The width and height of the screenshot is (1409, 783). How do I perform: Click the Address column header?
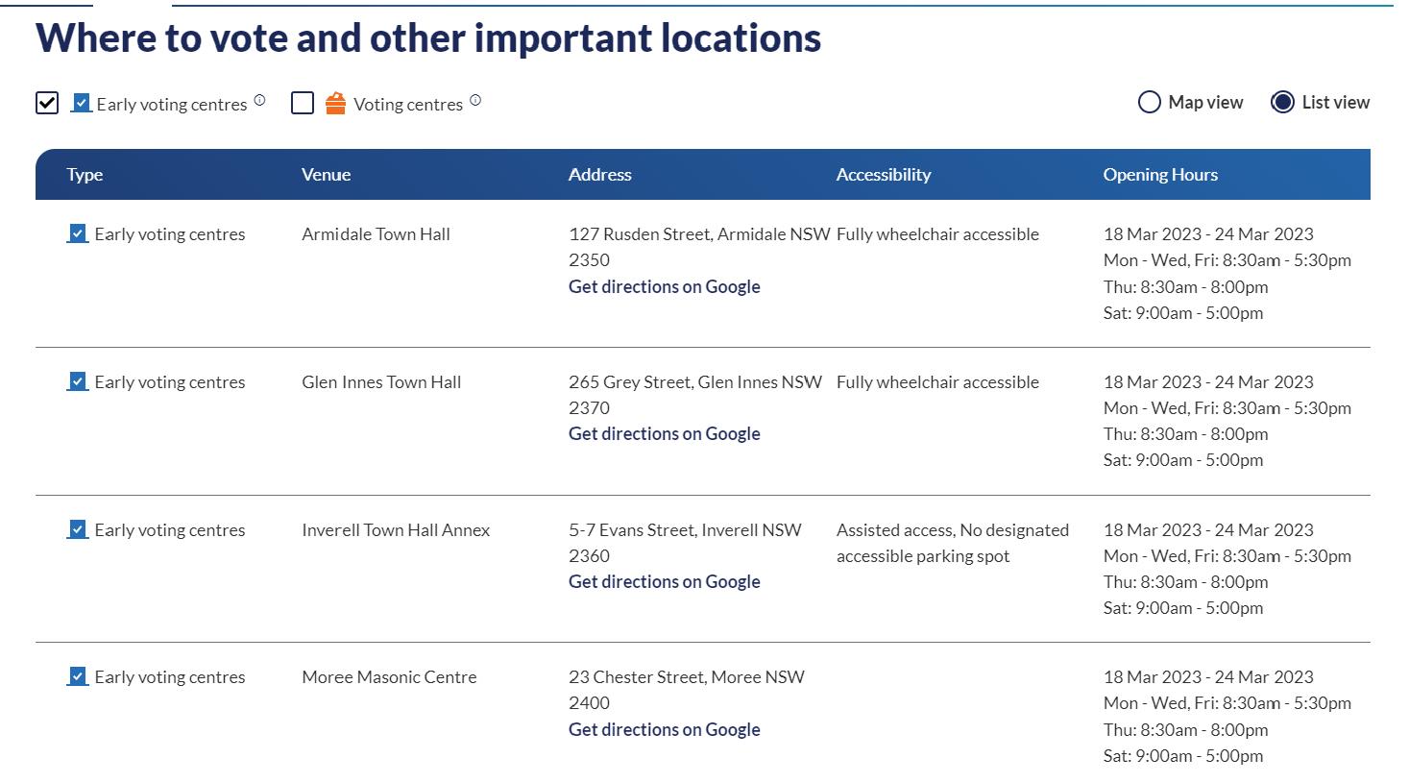click(x=600, y=174)
